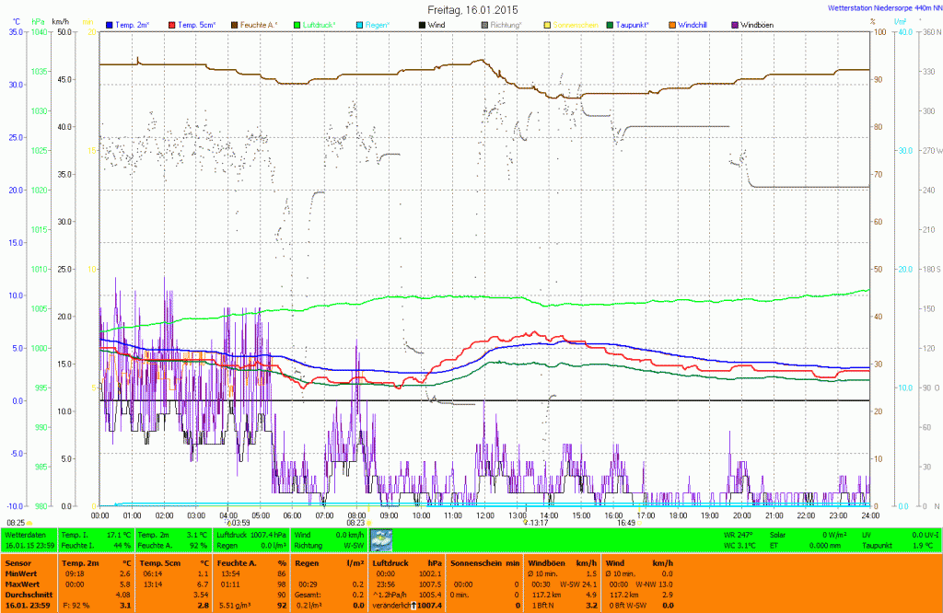Click the Wetterdaten label in green bar

(x=25, y=534)
